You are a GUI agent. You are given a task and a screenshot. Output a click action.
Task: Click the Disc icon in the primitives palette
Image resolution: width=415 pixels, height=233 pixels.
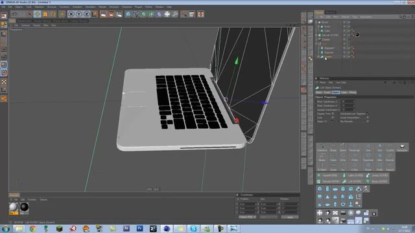[335, 189]
